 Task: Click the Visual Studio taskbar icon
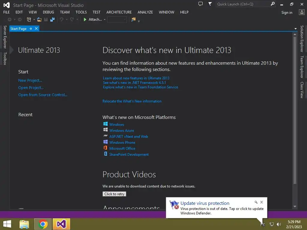[x=61, y=224]
